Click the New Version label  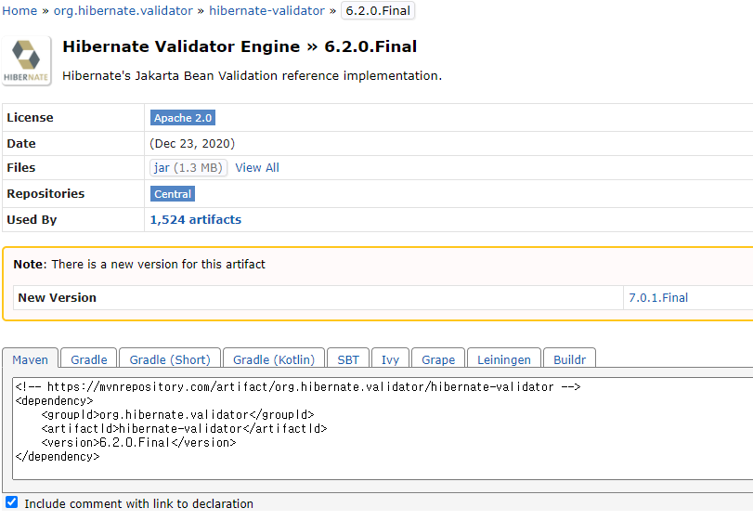[58, 298]
